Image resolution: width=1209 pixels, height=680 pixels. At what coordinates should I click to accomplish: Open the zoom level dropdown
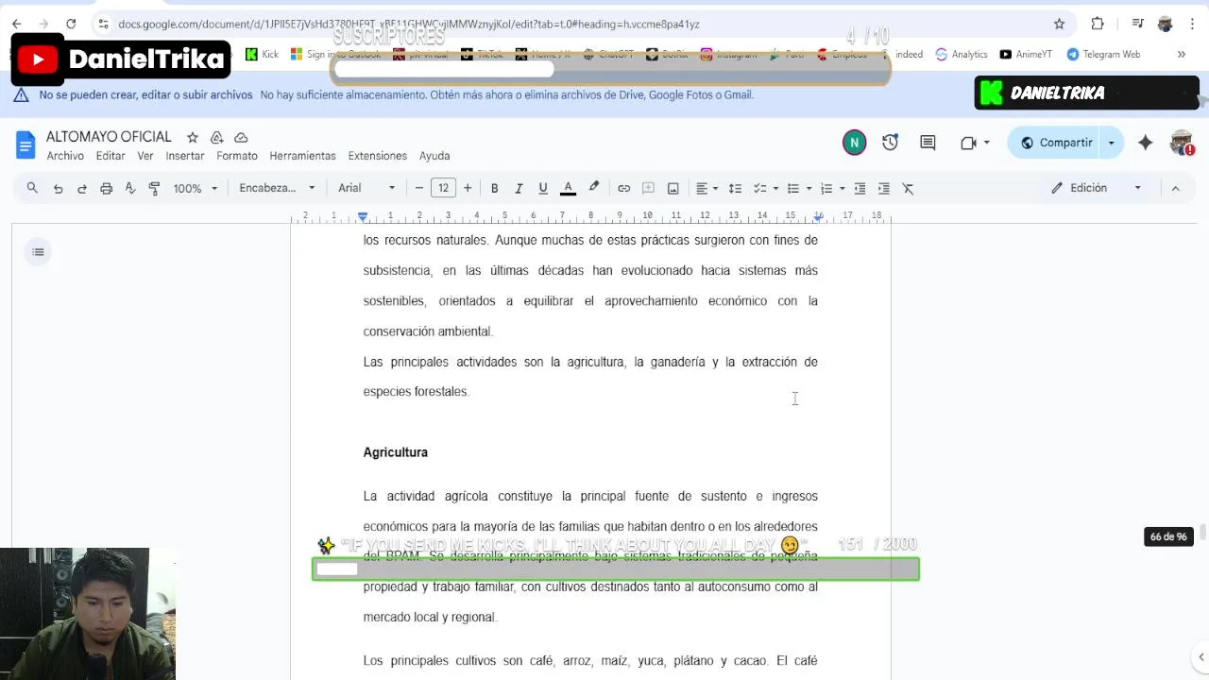point(195,188)
